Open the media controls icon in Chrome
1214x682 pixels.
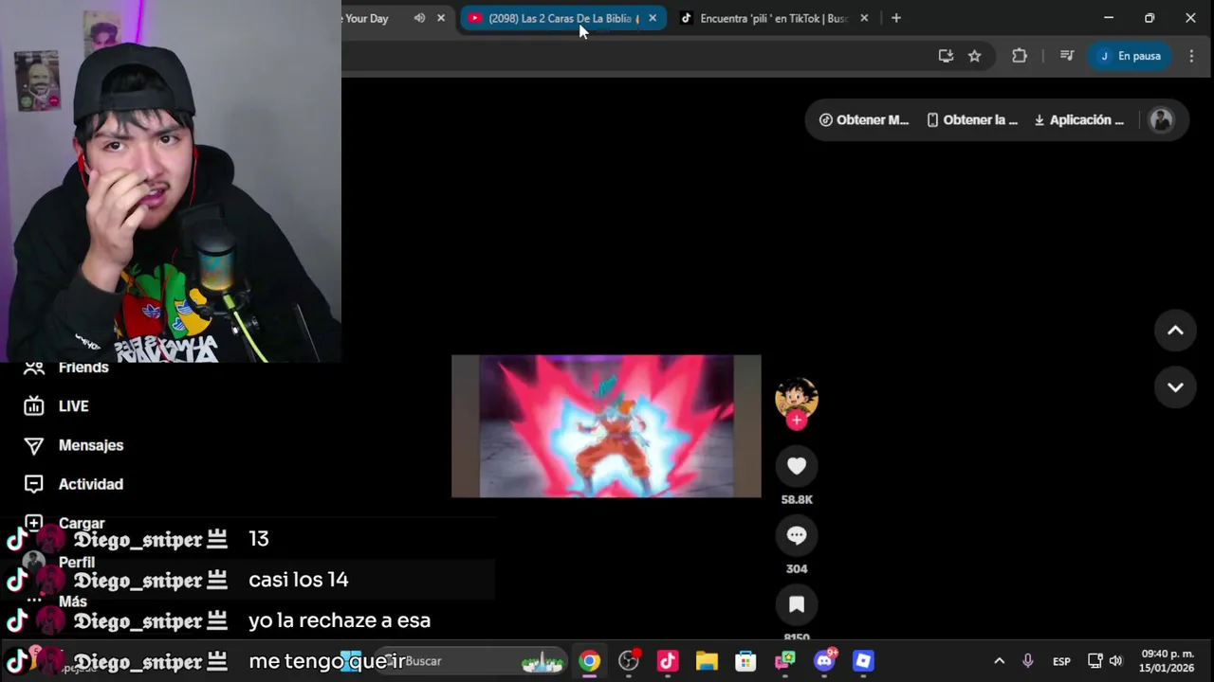(1067, 56)
